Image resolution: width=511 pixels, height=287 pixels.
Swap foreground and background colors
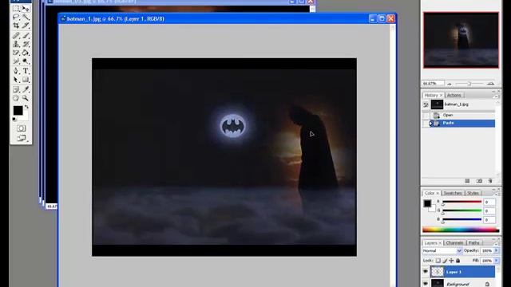[x=26, y=107]
